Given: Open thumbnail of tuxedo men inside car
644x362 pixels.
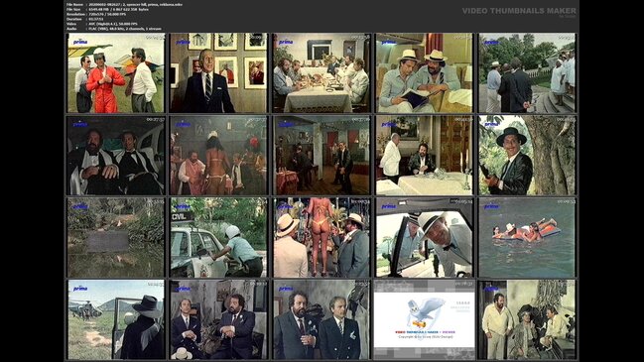Looking at the screenshot, I should click(116, 155).
